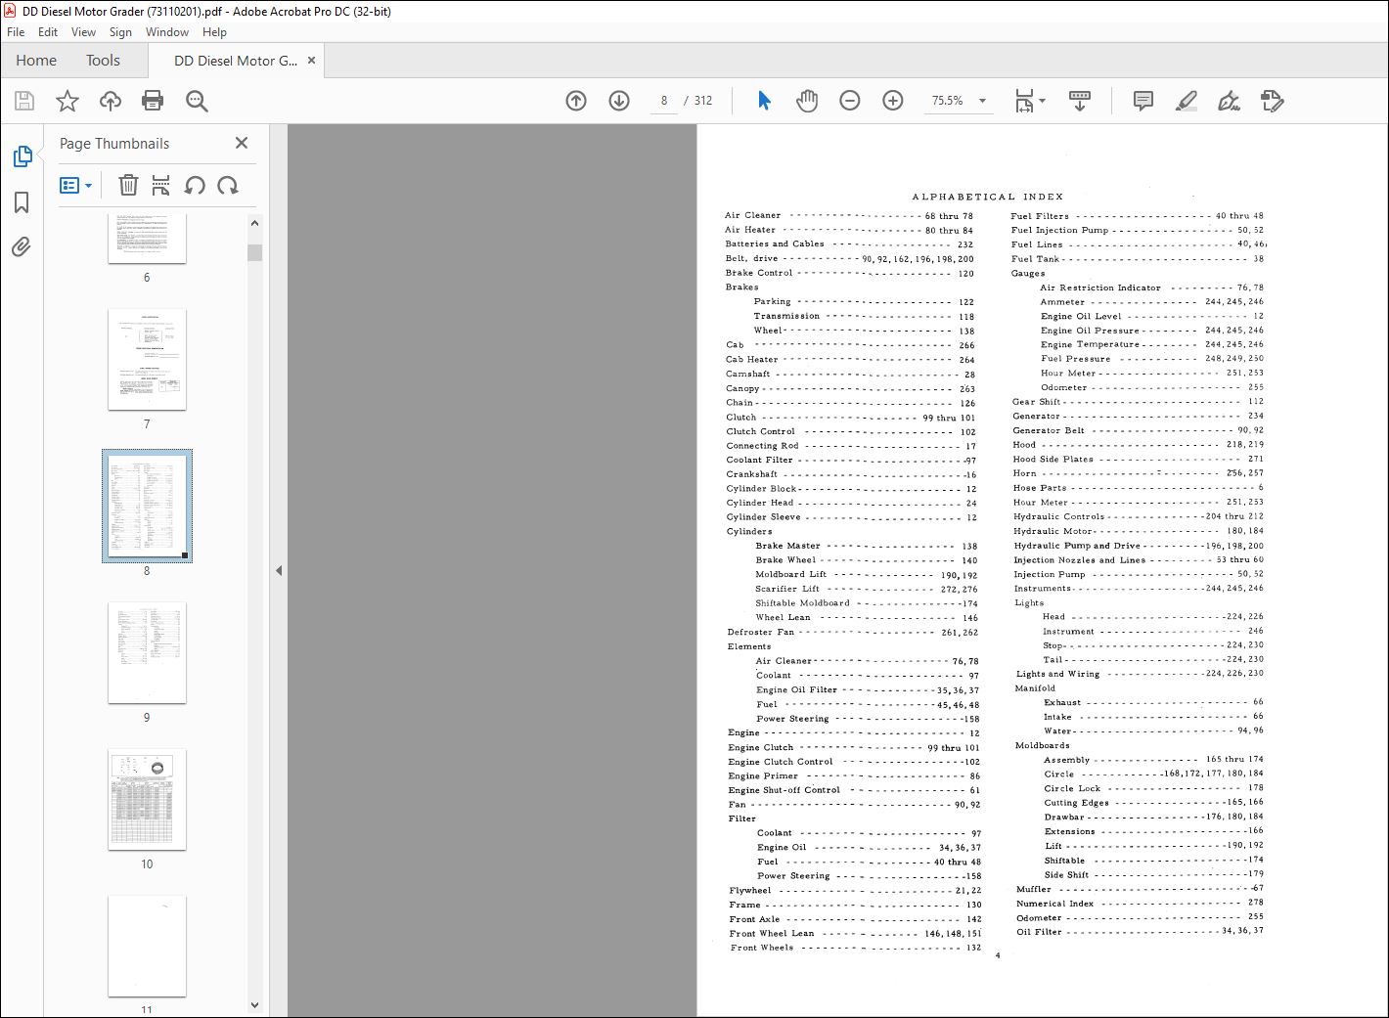Click the Front Wheels index entry
Viewport: 1389px width, 1018px height.
[x=855, y=947]
